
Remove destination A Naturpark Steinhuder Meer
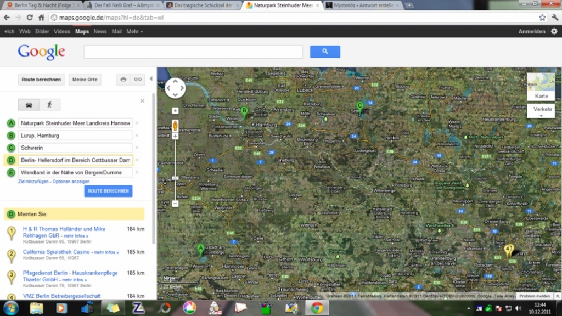(137, 123)
